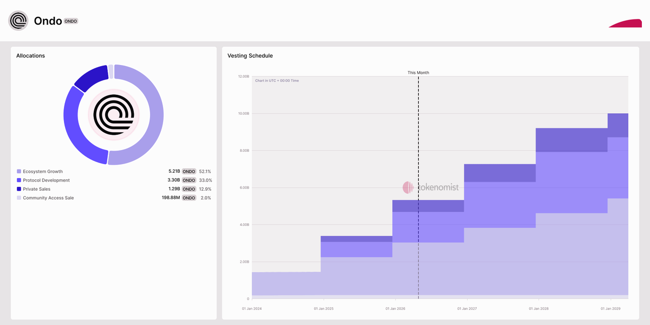Toggle the Private Sales legend color swatch

click(19, 189)
